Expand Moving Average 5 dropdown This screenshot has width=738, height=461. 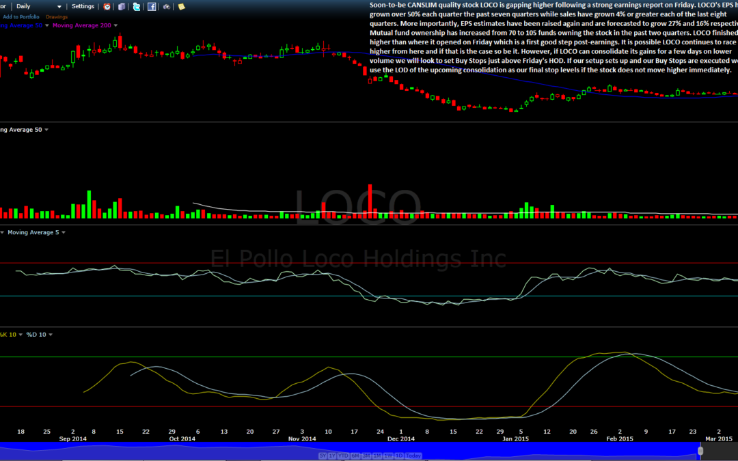[64, 232]
